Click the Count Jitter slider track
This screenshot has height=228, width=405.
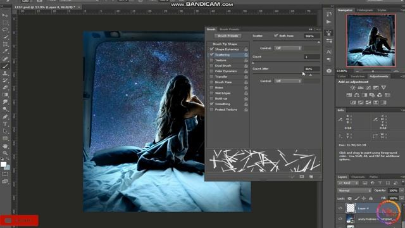tap(286, 74)
